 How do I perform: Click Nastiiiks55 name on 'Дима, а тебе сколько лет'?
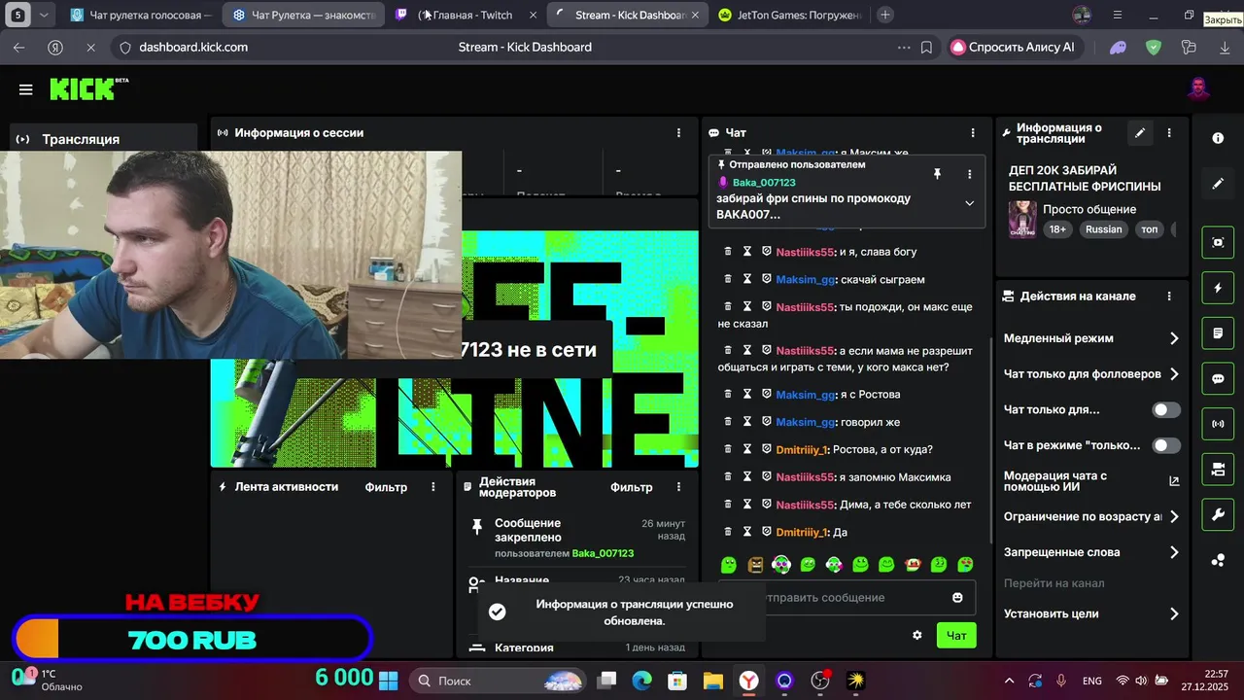tap(806, 505)
